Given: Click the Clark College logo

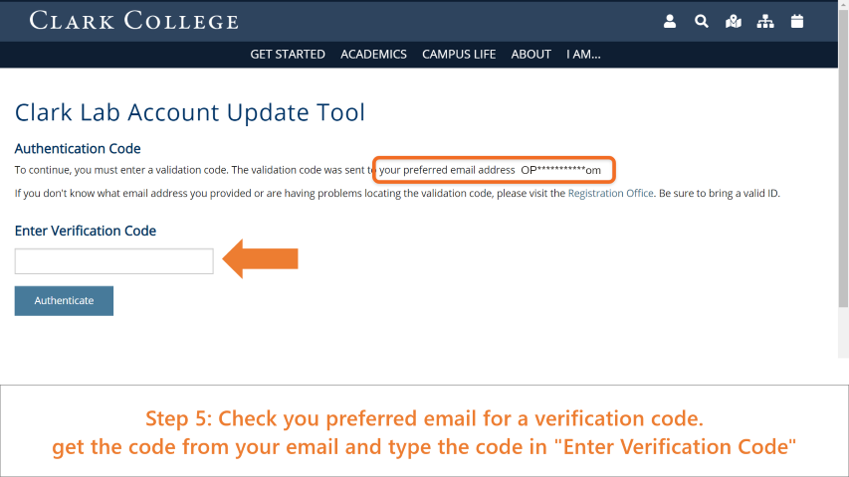Looking at the screenshot, I should click(x=133, y=21).
